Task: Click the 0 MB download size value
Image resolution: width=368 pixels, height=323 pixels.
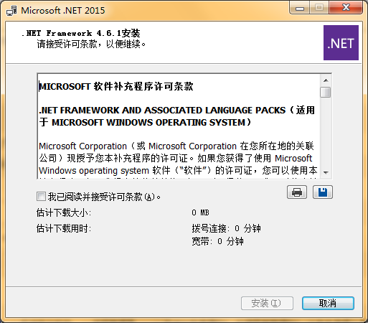Action: 200,212
